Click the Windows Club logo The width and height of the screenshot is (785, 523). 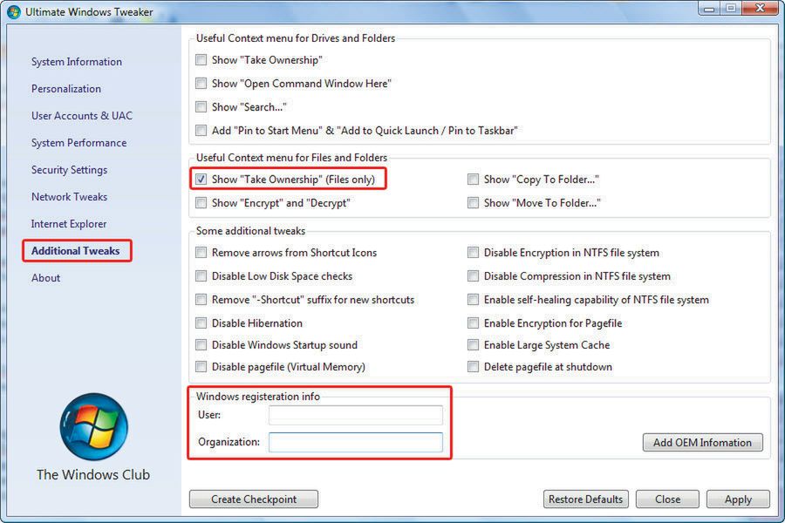tap(93, 427)
